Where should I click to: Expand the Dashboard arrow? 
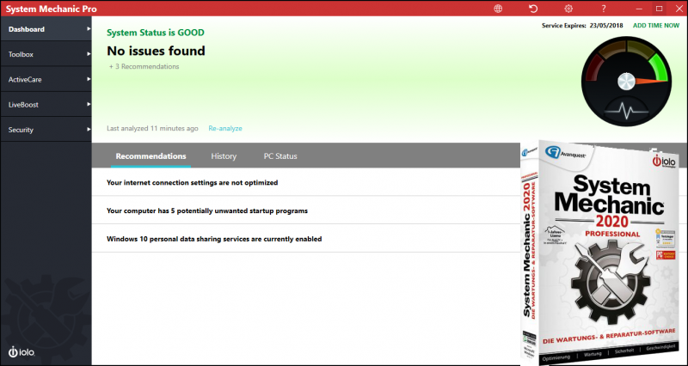(x=89, y=29)
